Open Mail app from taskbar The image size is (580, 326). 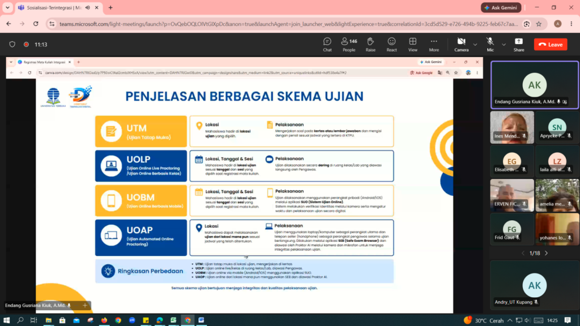click(x=76, y=320)
